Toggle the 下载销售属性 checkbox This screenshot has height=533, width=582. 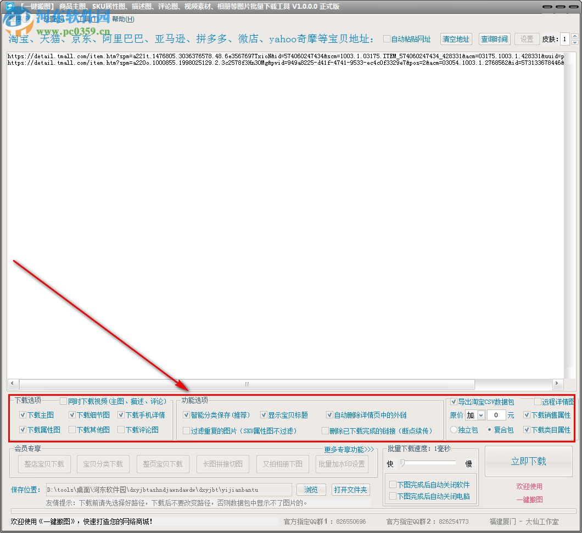527,415
